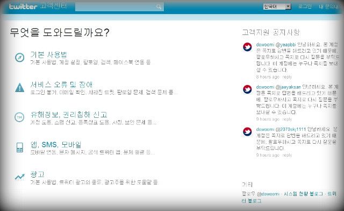Click the rising chart icon for 광고
The height and width of the screenshot is (211, 344).
tap(19, 177)
